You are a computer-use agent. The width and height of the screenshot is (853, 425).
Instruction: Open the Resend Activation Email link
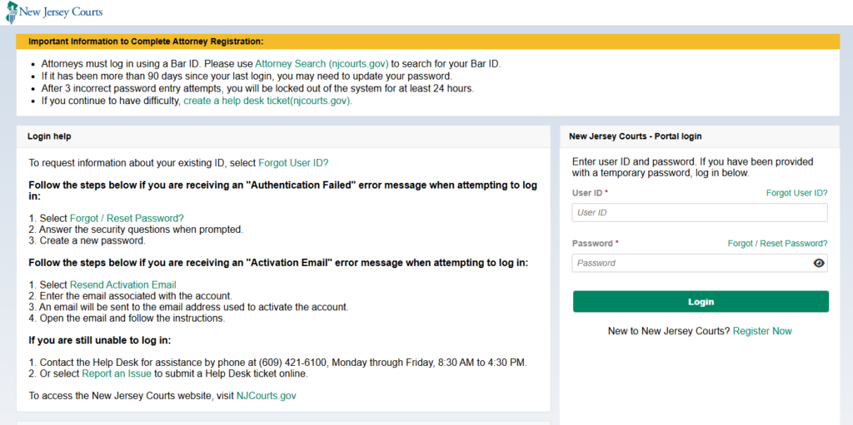(122, 284)
